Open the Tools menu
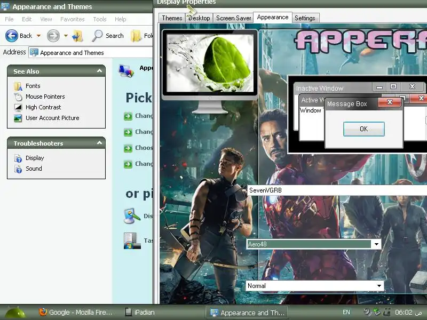The width and height of the screenshot is (427, 320). tap(100, 19)
